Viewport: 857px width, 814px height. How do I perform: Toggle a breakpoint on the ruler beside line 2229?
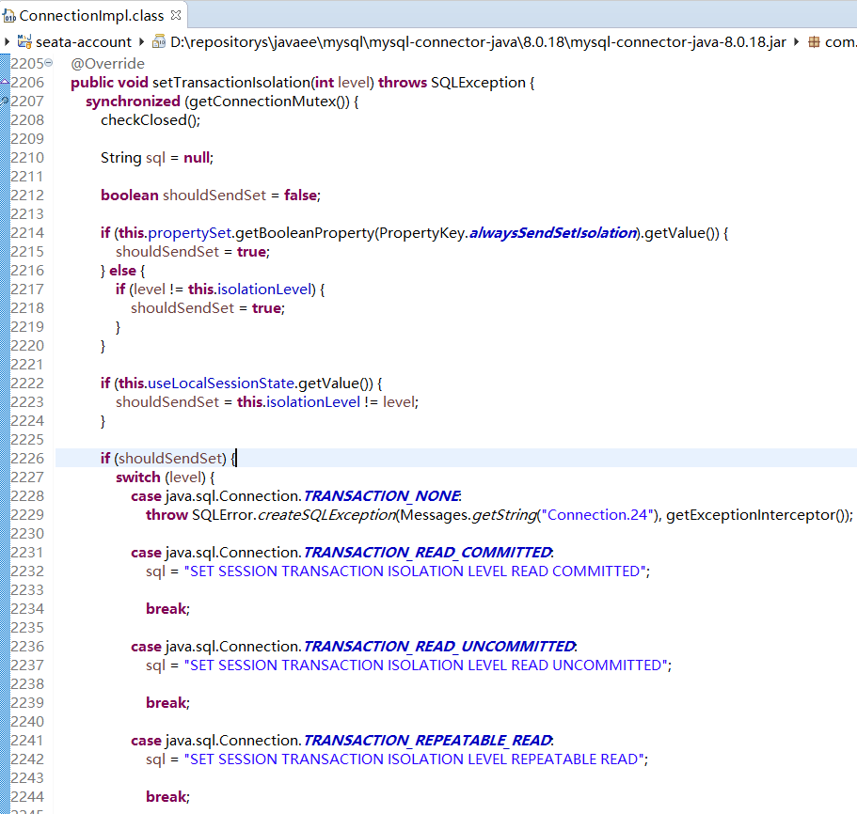(7, 514)
